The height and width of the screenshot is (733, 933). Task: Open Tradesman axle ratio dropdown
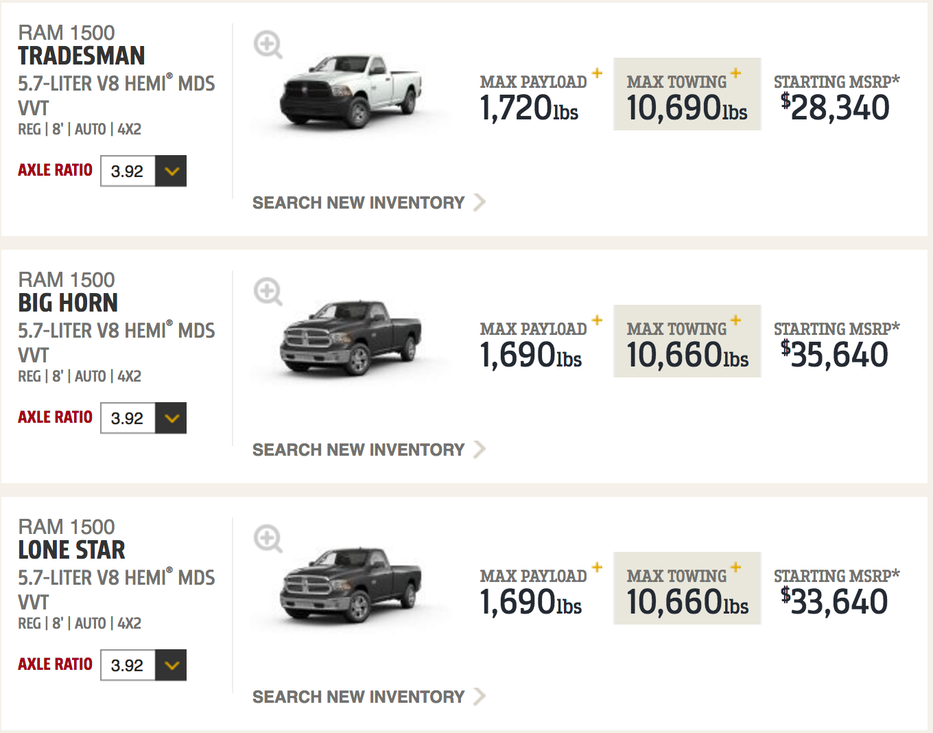[x=143, y=171]
